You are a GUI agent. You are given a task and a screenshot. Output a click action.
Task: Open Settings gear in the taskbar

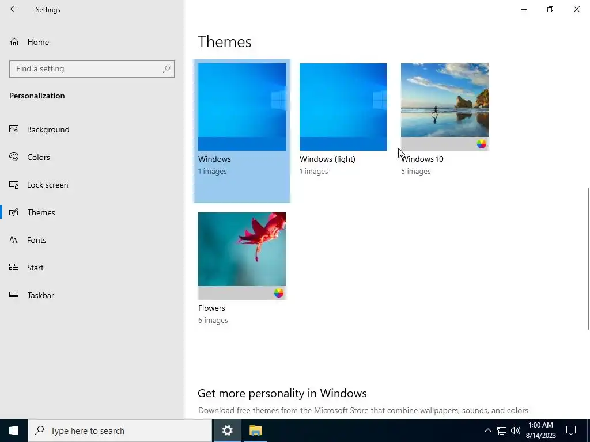coord(227,430)
